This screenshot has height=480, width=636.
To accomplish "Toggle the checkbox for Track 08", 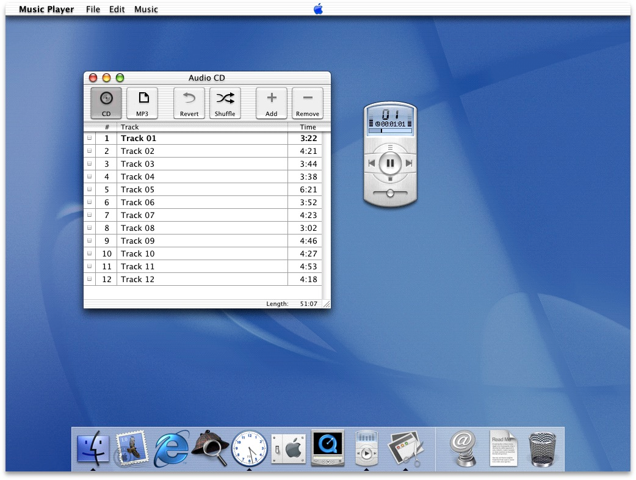I will point(90,228).
